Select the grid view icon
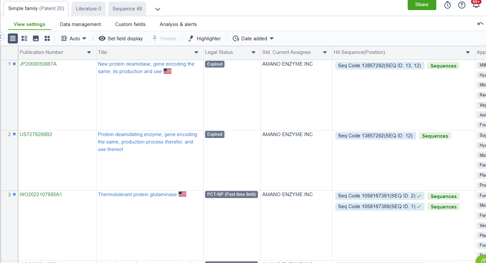The image size is (486, 263). pyautogui.click(x=47, y=38)
